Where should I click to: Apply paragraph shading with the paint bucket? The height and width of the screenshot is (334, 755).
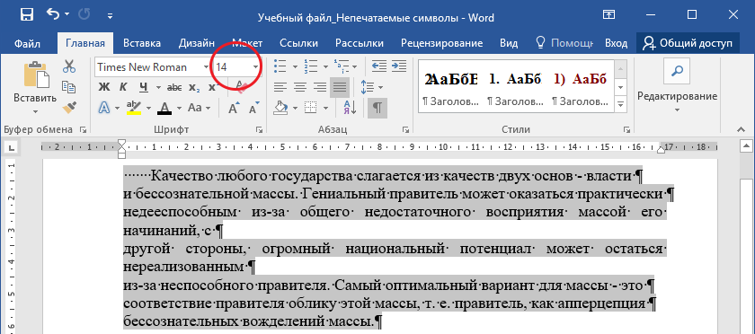tap(280, 108)
